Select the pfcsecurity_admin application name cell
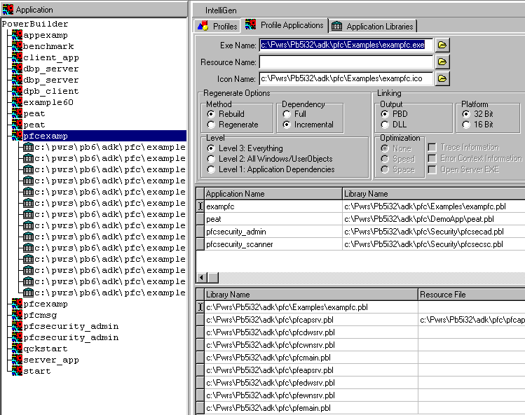Image resolution: width=525 pixels, height=415 pixels. (x=273, y=232)
